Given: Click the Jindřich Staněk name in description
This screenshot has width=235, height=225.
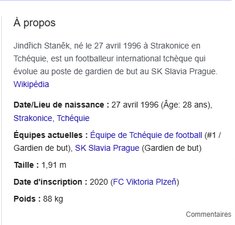Looking at the screenshot, I should 42,46.
